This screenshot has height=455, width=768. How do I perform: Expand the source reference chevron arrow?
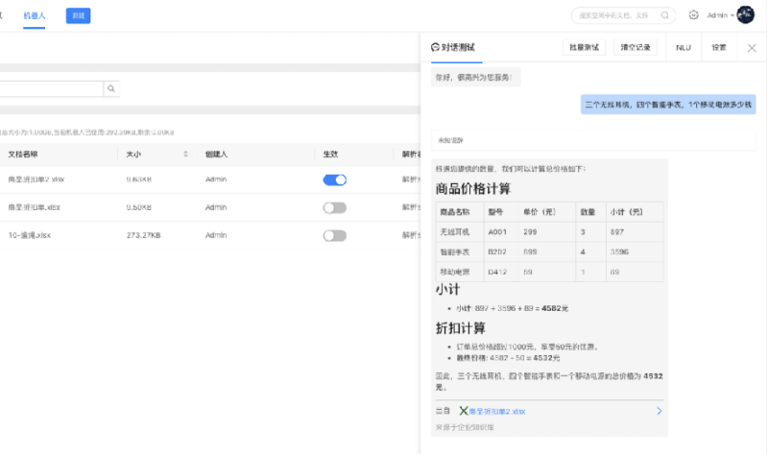coord(660,411)
